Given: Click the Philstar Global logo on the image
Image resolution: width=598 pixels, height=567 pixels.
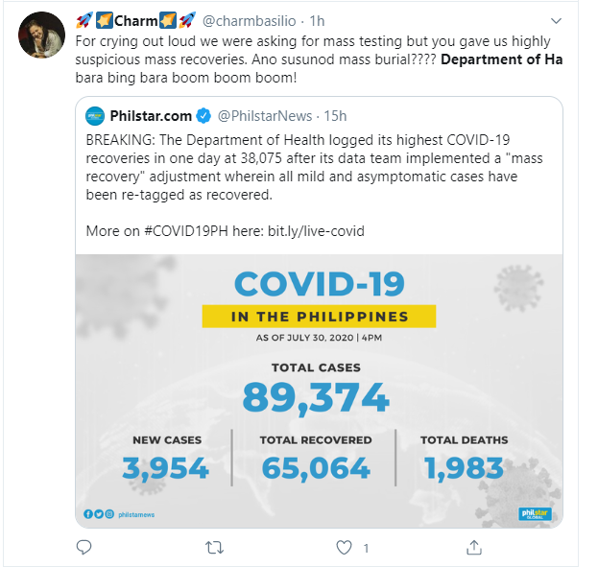Looking at the screenshot, I should [533, 513].
